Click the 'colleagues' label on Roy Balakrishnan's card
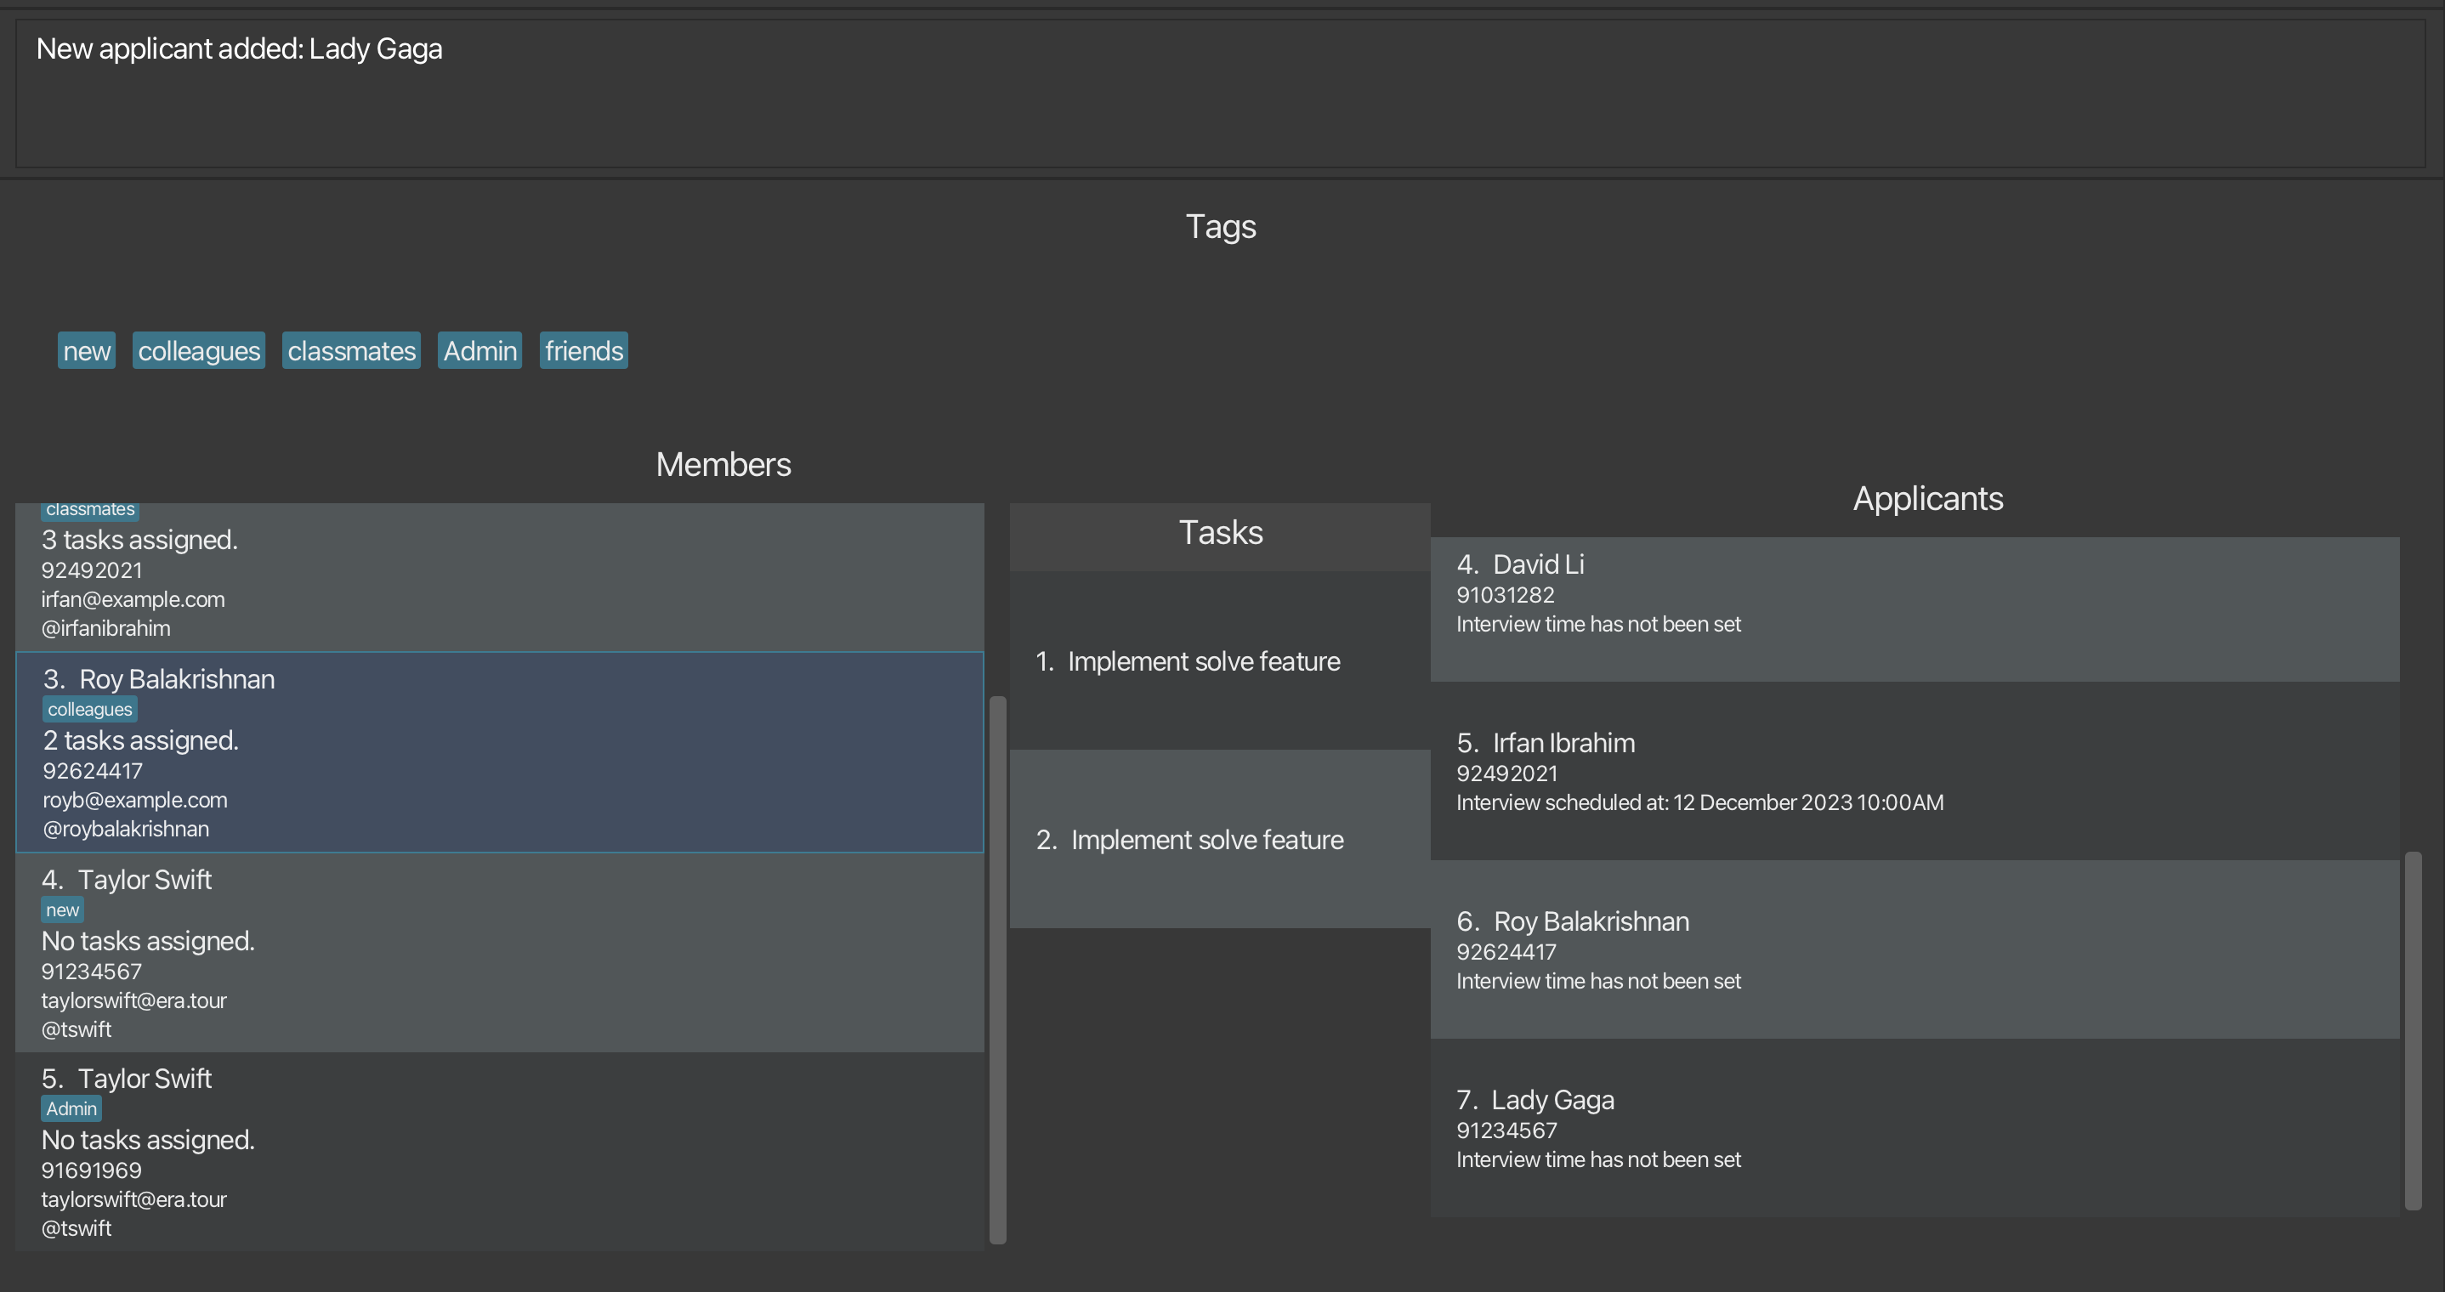This screenshot has height=1292, width=2445. 90,709
